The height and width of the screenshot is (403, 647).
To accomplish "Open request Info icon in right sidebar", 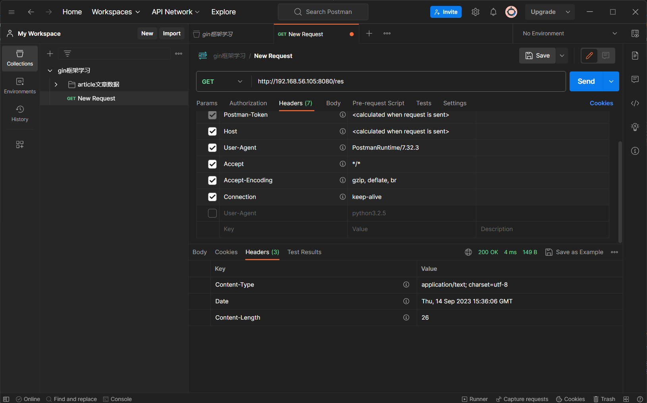I will (x=635, y=151).
